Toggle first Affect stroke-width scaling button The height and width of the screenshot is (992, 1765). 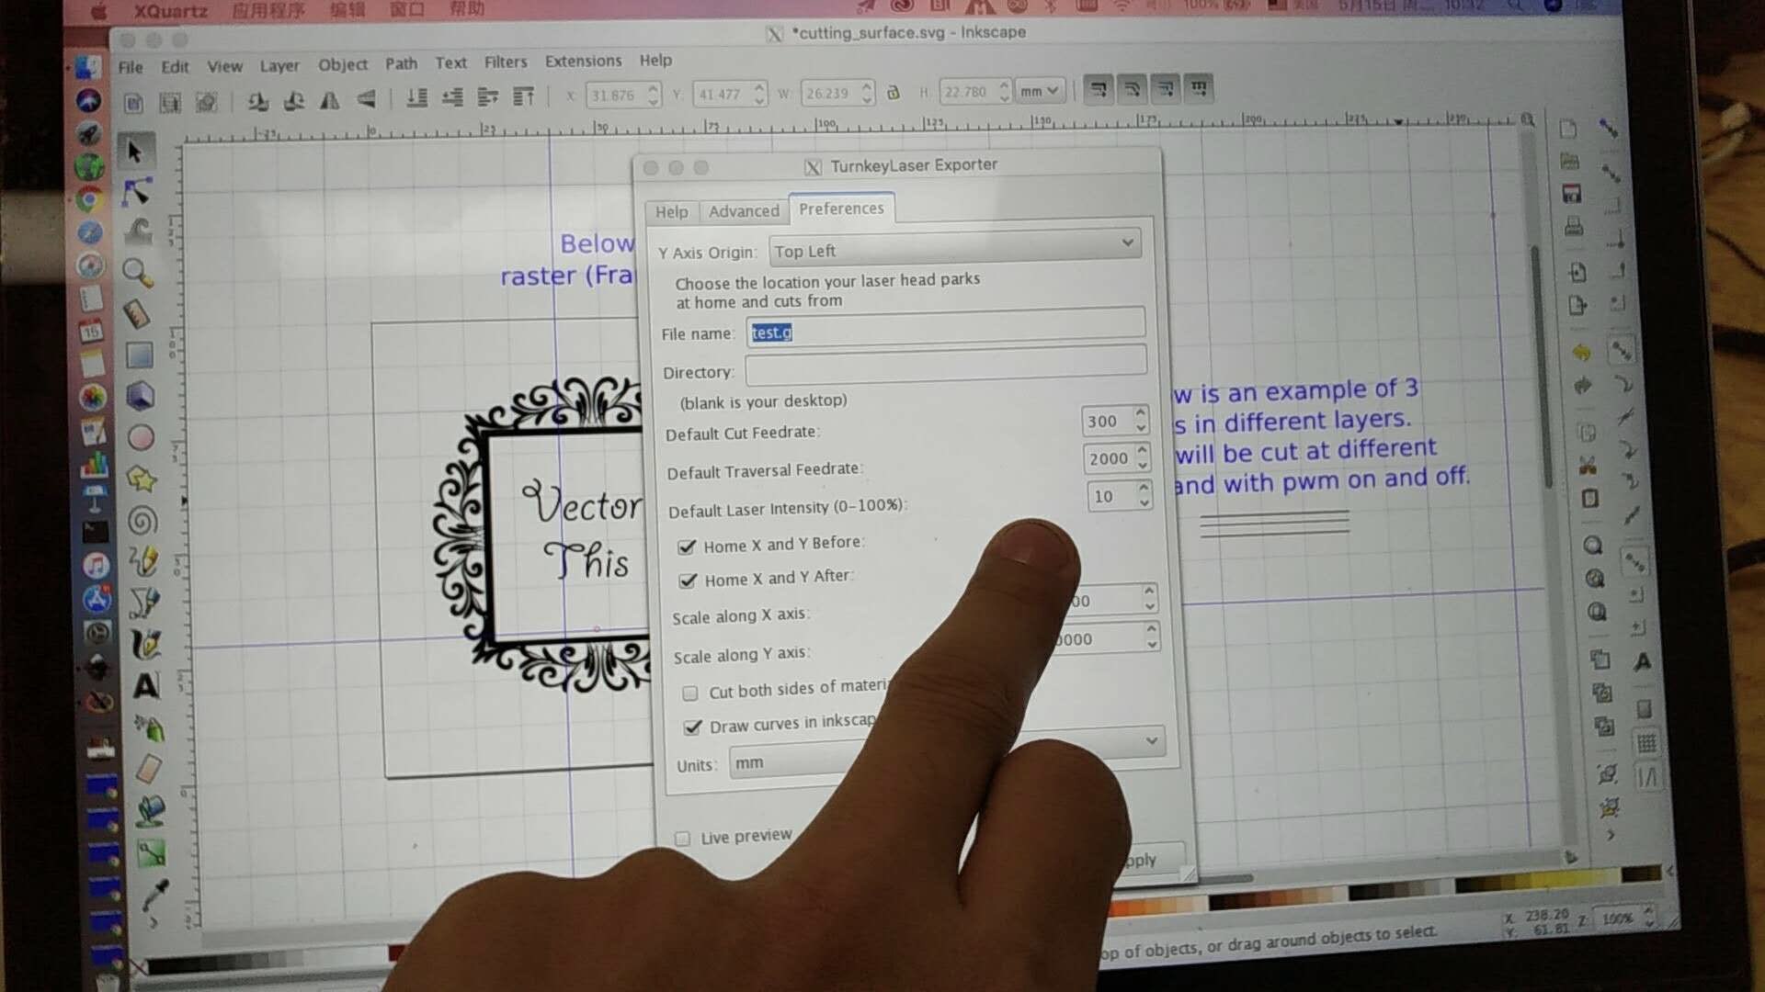pos(1099,89)
